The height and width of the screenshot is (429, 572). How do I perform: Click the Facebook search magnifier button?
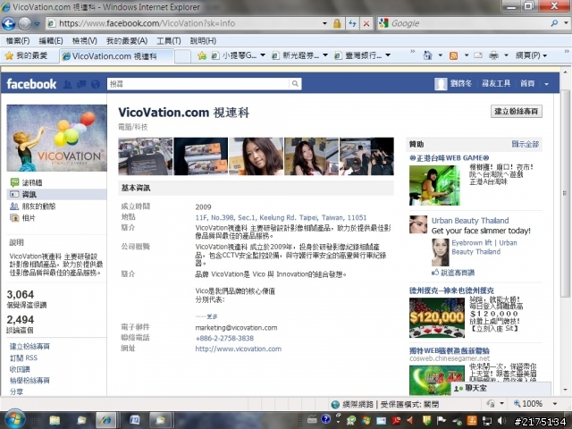295,84
